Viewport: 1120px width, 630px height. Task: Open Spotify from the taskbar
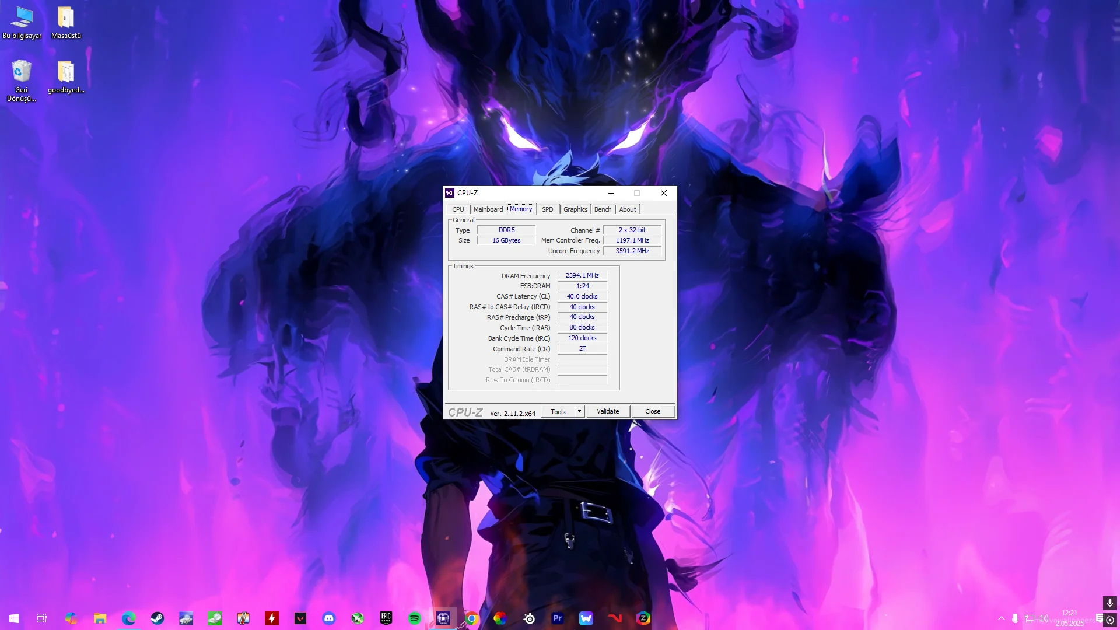[x=415, y=618]
